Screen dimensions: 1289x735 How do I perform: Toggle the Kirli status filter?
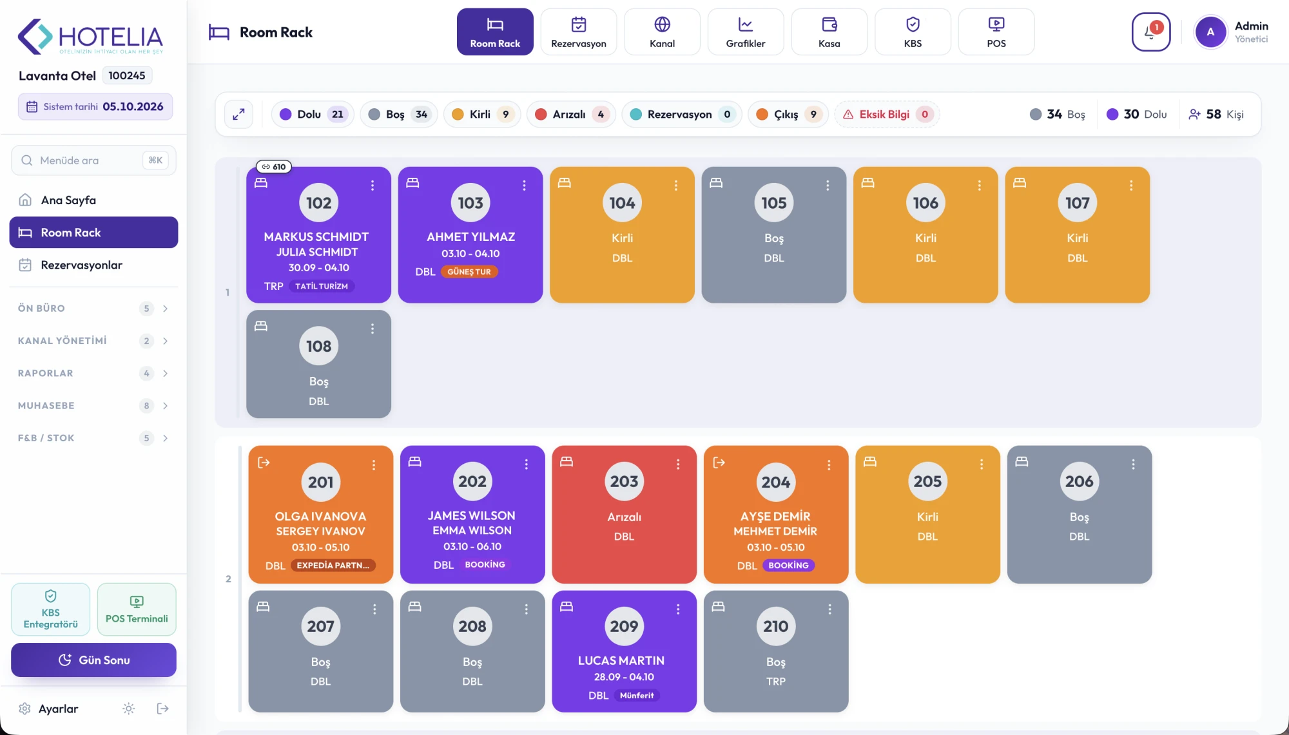482,114
